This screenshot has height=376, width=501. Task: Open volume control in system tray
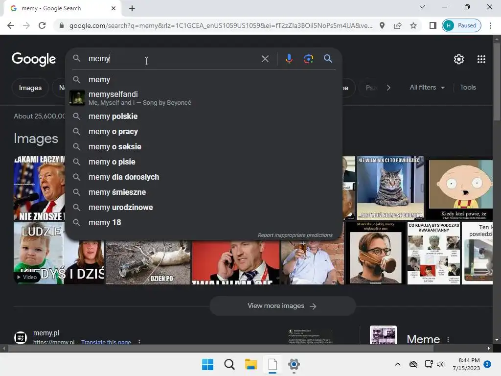click(440, 364)
